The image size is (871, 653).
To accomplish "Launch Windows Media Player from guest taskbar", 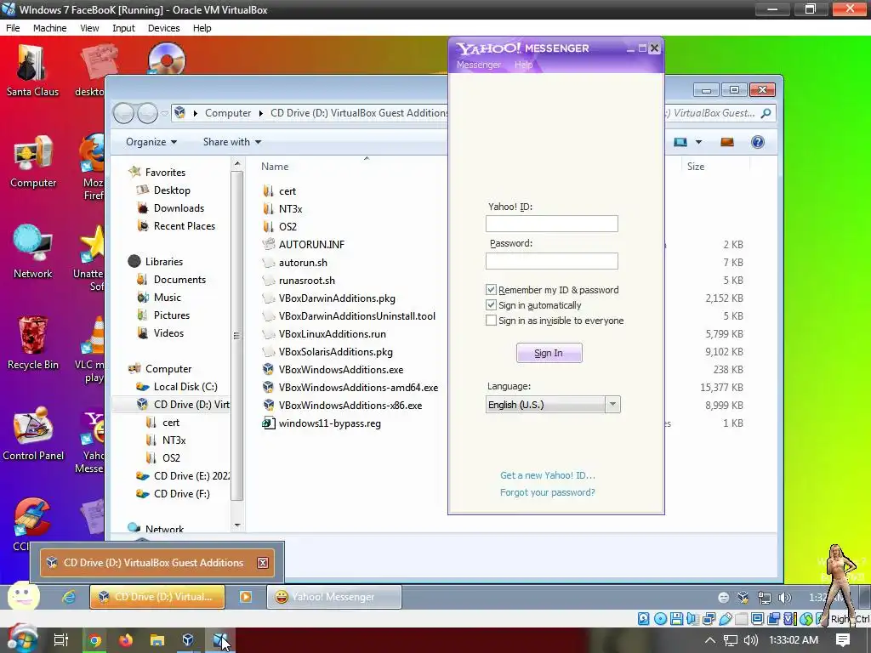I will [x=246, y=597].
